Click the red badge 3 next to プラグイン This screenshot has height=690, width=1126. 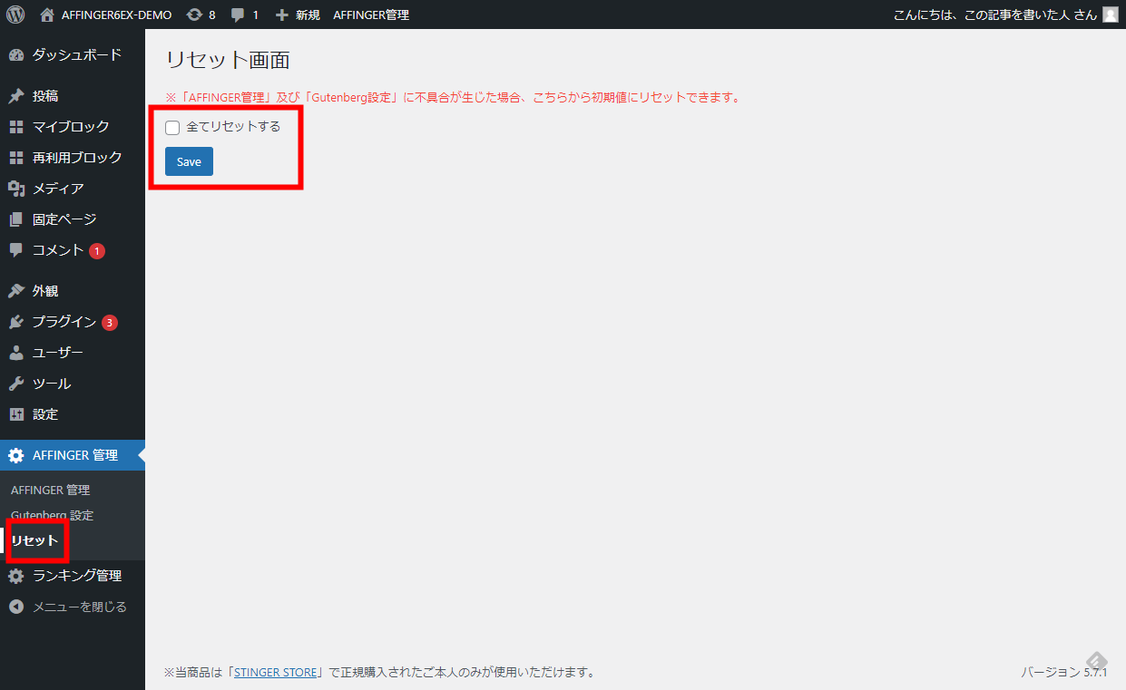[x=110, y=323]
